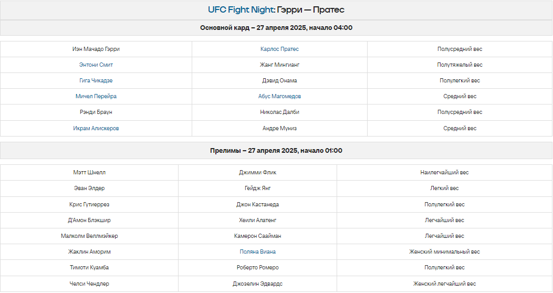This screenshot has height=293, width=553.
Task: Click the Рэнди Браун cell
Action: point(96,112)
